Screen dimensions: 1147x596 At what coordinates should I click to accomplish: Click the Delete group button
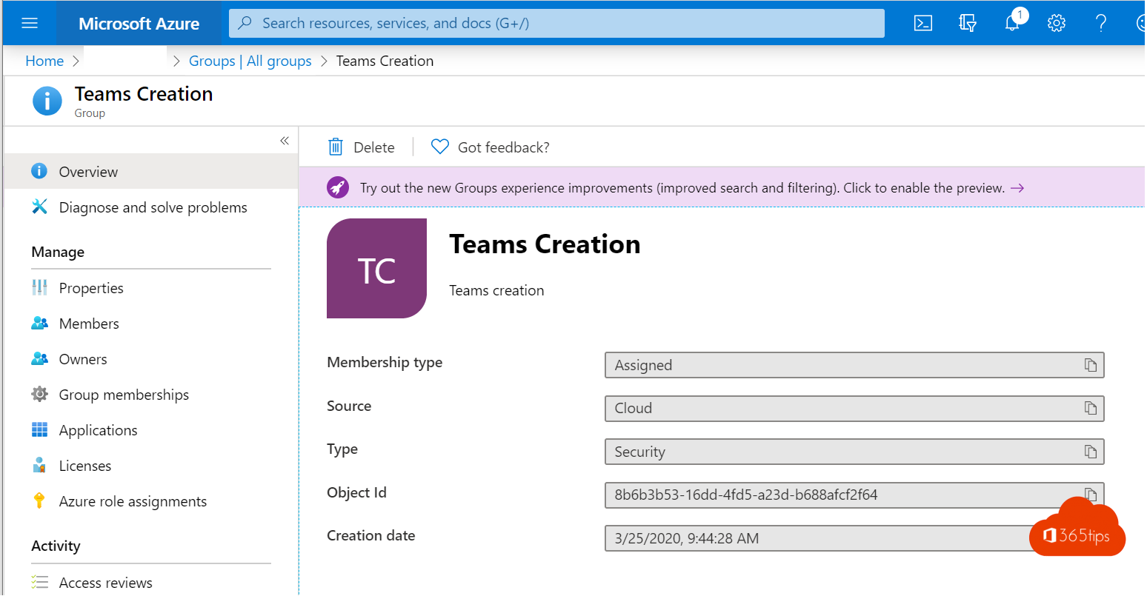point(362,147)
